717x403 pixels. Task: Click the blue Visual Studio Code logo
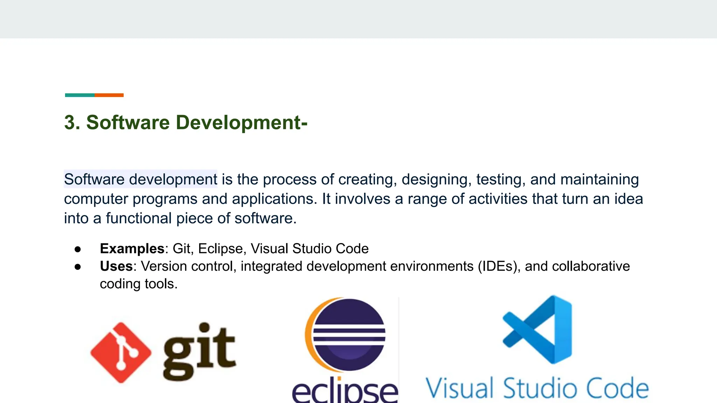[x=537, y=330]
